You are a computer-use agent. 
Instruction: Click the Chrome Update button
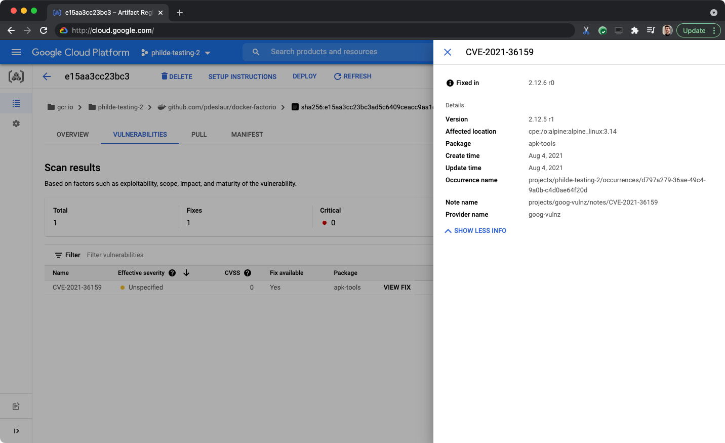694,30
